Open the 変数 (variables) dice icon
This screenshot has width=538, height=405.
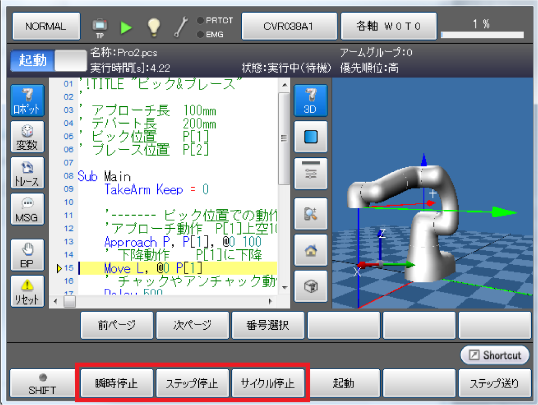tap(27, 138)
